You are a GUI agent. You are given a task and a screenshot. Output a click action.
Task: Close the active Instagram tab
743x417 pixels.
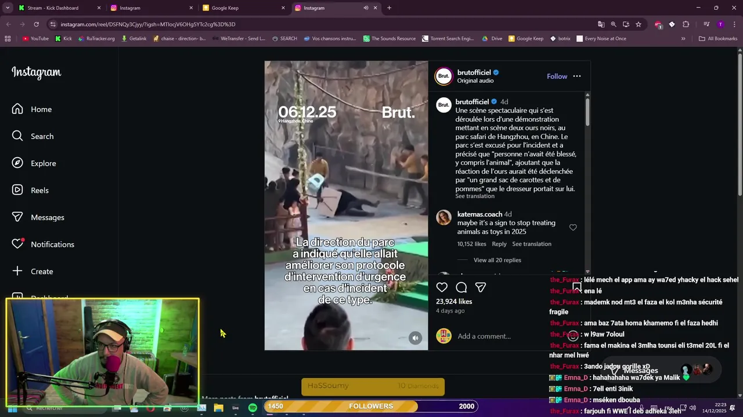375,8
